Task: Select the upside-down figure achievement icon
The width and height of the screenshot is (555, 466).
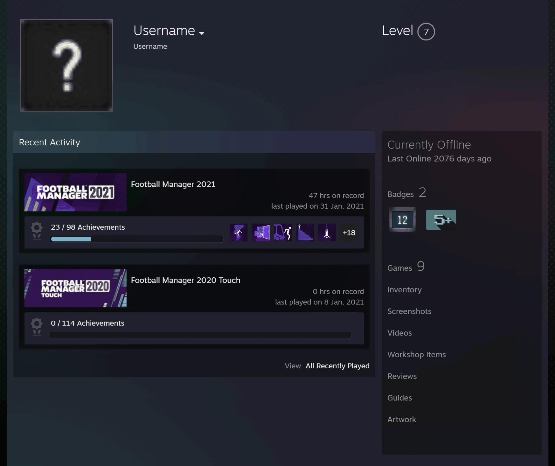Action: tap(327, 233)
